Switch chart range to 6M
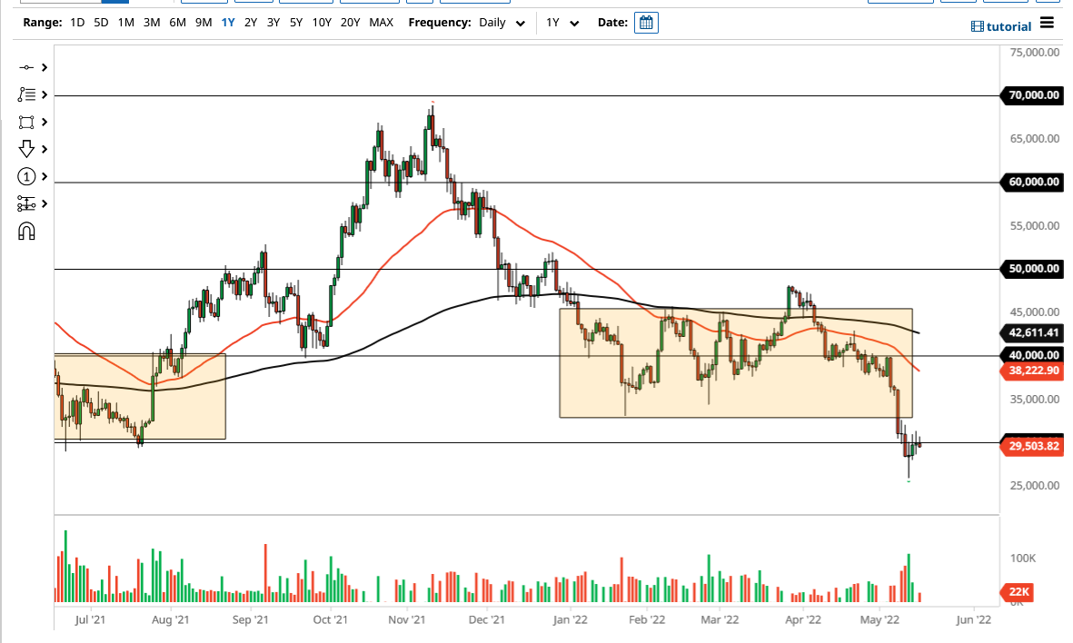The width and height of the screenshot is (1073, 643). coord(176,22)
